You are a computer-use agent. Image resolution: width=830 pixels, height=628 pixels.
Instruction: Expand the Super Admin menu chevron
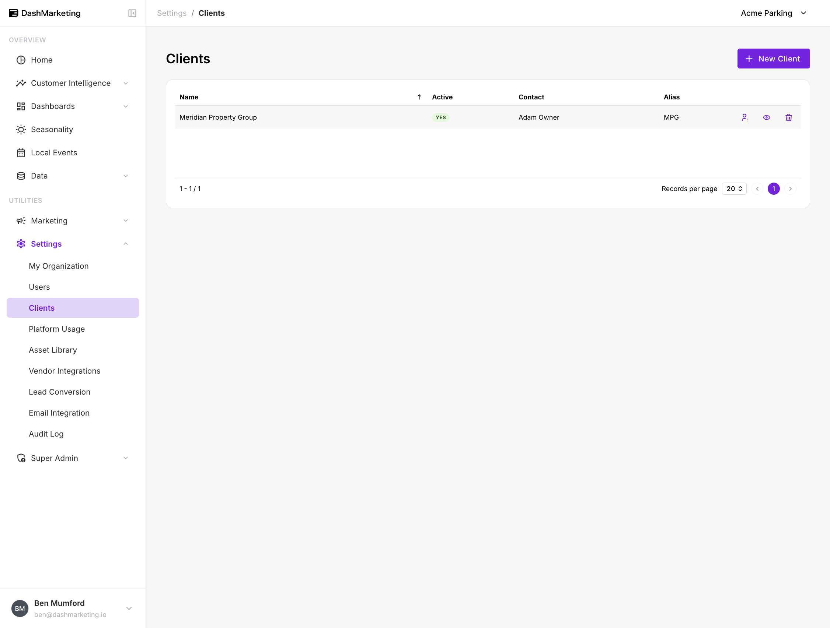point(126,458)
